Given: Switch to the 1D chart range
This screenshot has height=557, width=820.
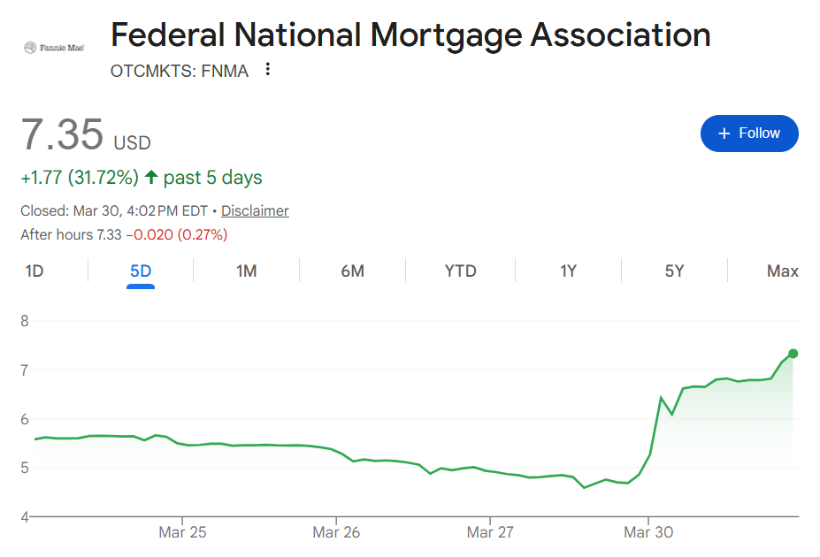Looking at the screenshot, I should (34, 271).
